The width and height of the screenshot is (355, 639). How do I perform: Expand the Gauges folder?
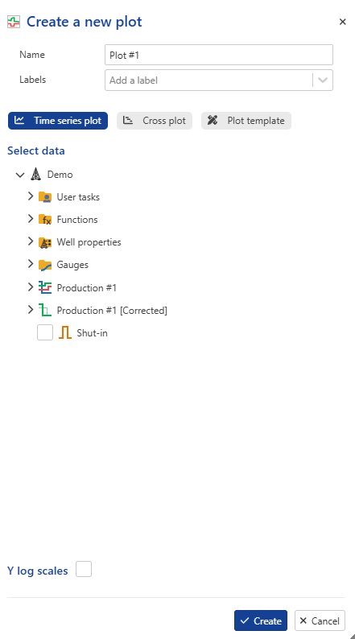[30, 264]
